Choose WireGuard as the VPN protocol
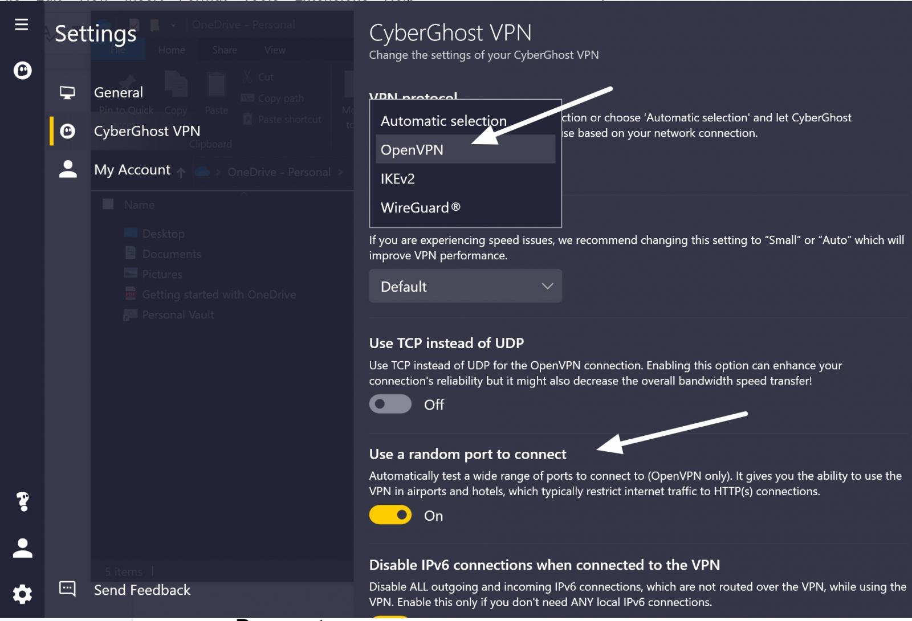The image size is (912, 621). coord(420,207)
